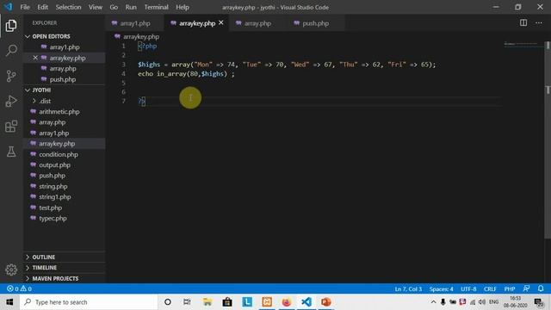
Task: Open the Go menu
Action: tap(114, 7)
